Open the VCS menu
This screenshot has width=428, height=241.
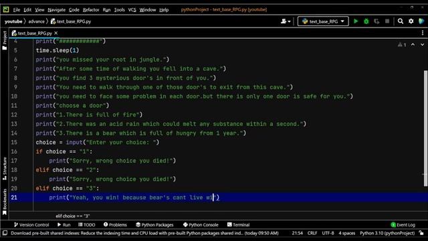[x=132, y=10]
